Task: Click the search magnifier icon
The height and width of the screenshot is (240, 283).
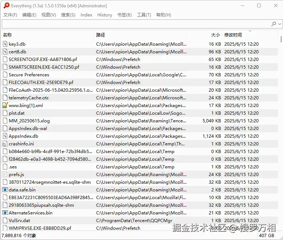Action: point(274,24)
